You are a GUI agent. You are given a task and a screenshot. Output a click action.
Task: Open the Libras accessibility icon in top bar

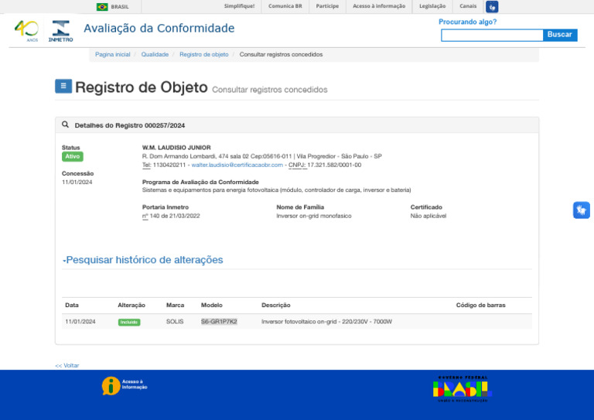click(x=492, y=7)
